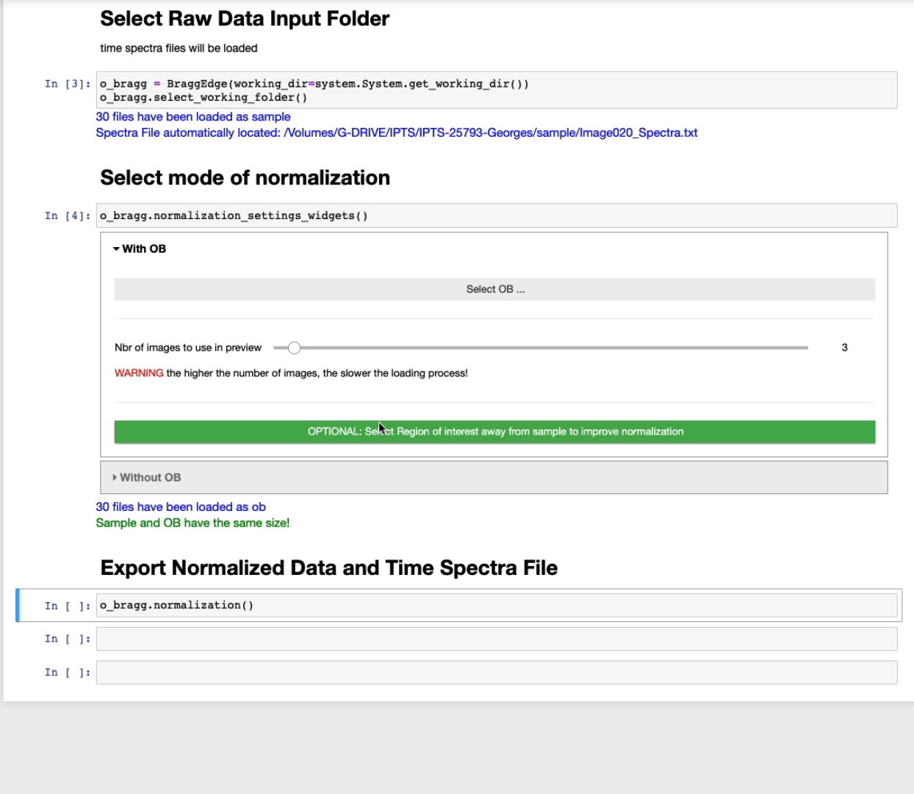Click the prompt beside o_bragg.normalization() cell

pos(67,606)
